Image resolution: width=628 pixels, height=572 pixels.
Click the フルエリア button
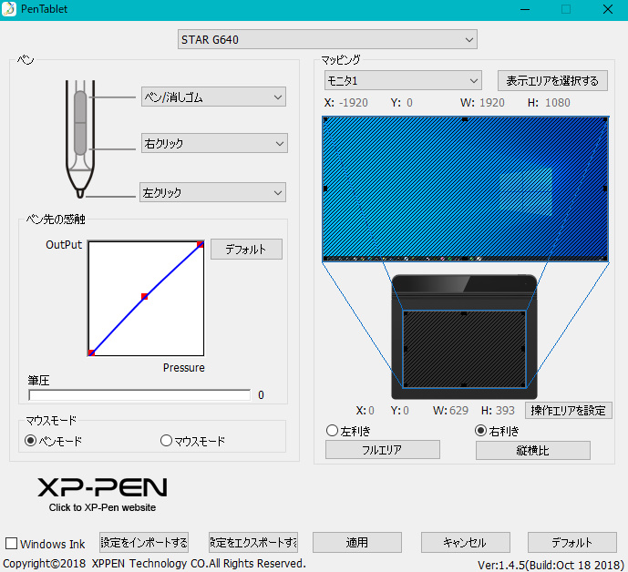(383, 450)
